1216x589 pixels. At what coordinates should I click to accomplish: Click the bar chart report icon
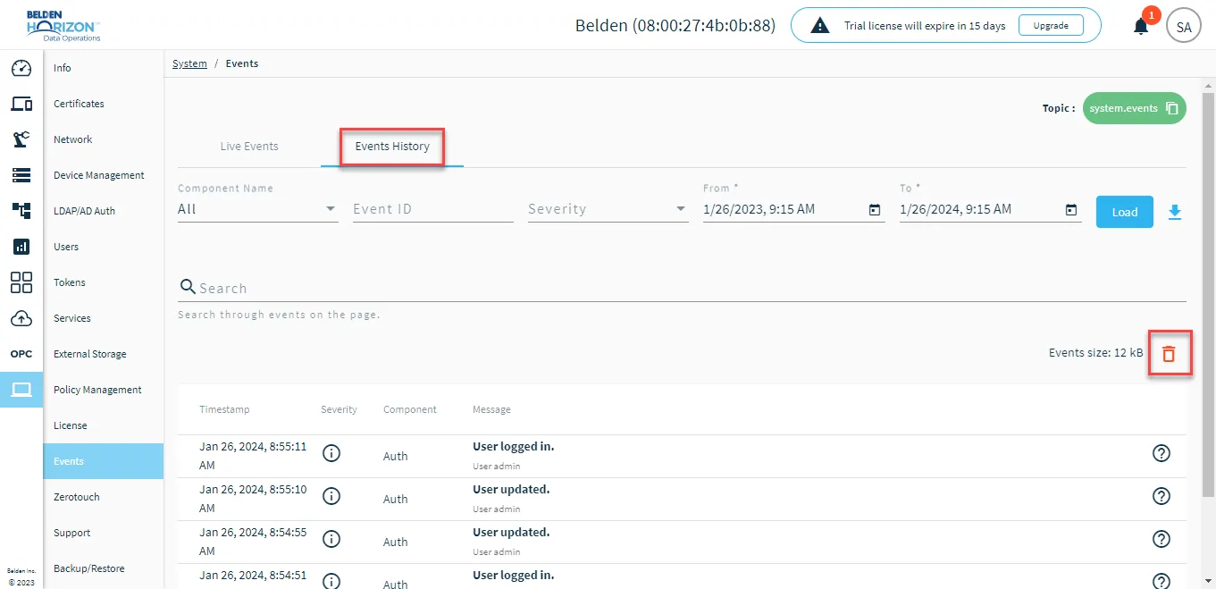(21, 247)
